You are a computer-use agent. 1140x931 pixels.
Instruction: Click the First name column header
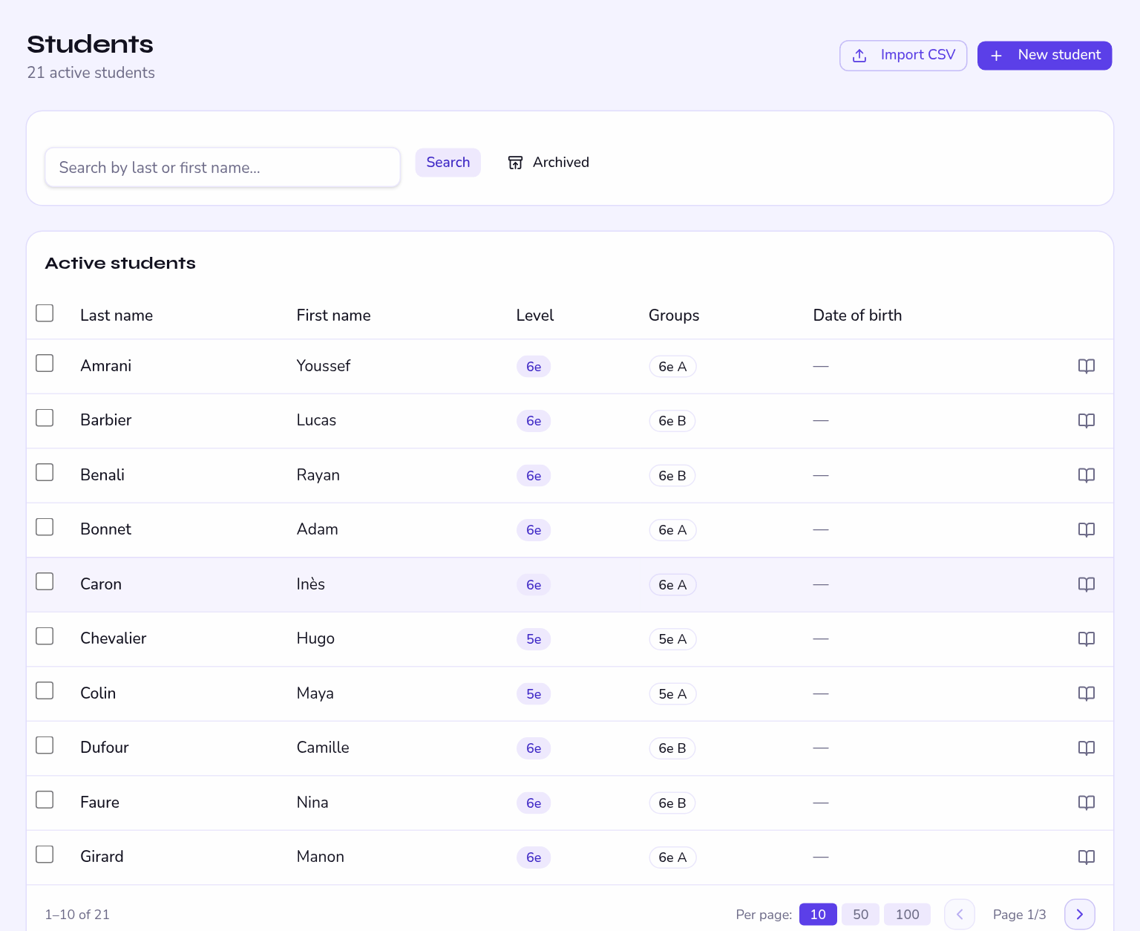(x=333, y=316)
